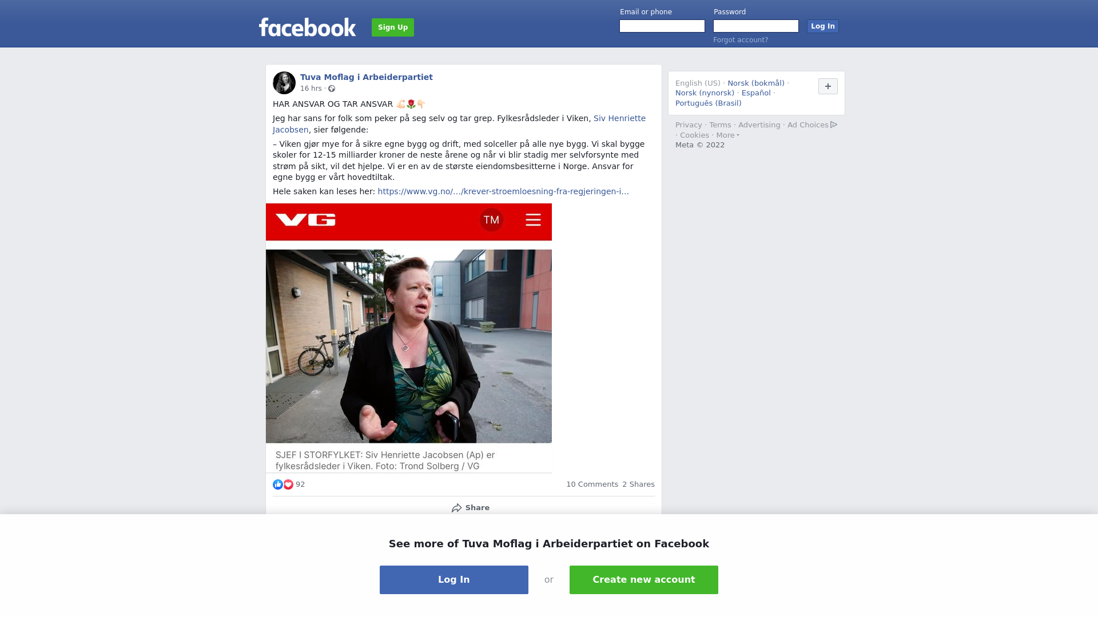Click the Love heart reaction icon
The width and height of the screenshot is (1098, 617).
[x=288, y=484]
